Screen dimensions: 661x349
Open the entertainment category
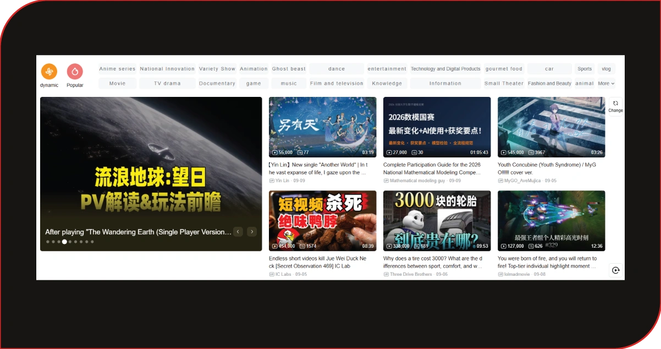(x=387, y=69)
